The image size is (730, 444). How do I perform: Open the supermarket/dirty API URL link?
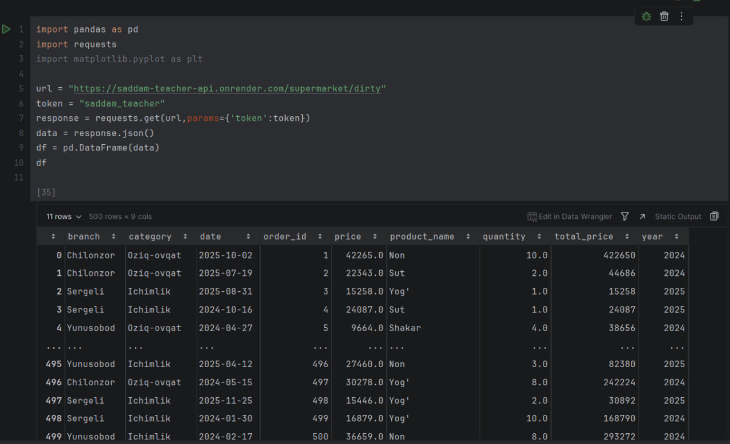[227, 88]
